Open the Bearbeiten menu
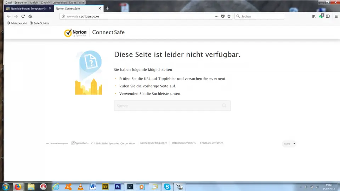Screen dimensions: 340x191 coord(21,2)
